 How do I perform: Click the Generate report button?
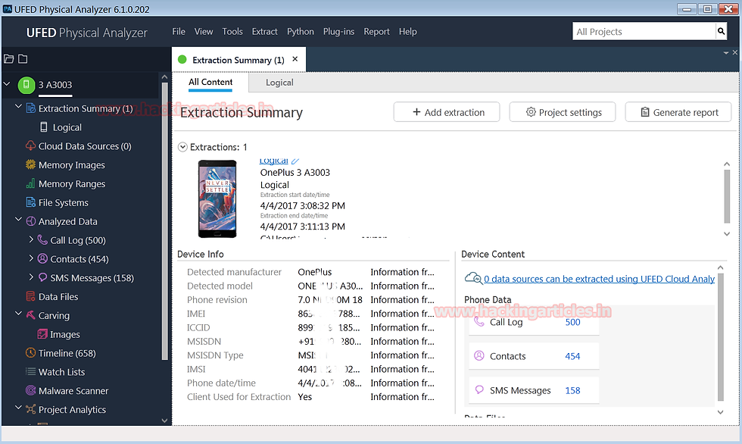pyautogui.click(x=678, y=112)
